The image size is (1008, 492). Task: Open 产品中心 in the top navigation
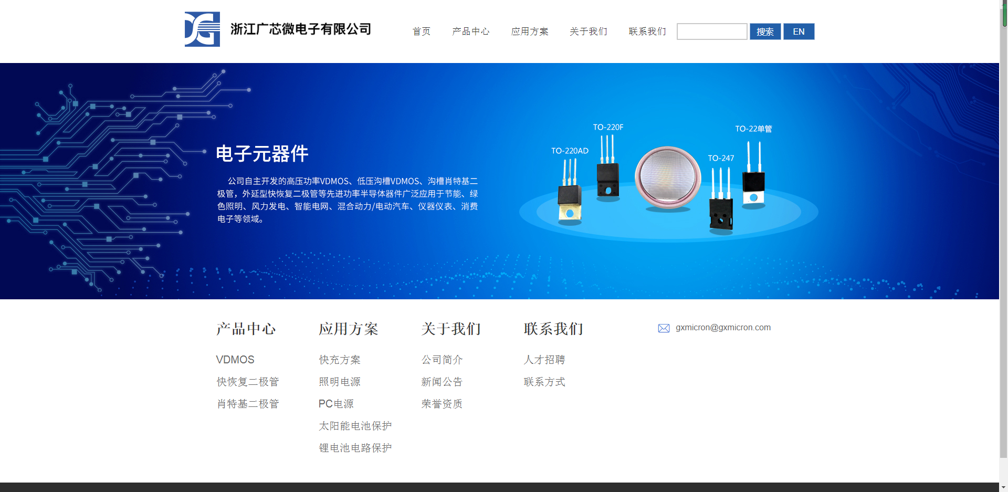[x=471, y=32]
